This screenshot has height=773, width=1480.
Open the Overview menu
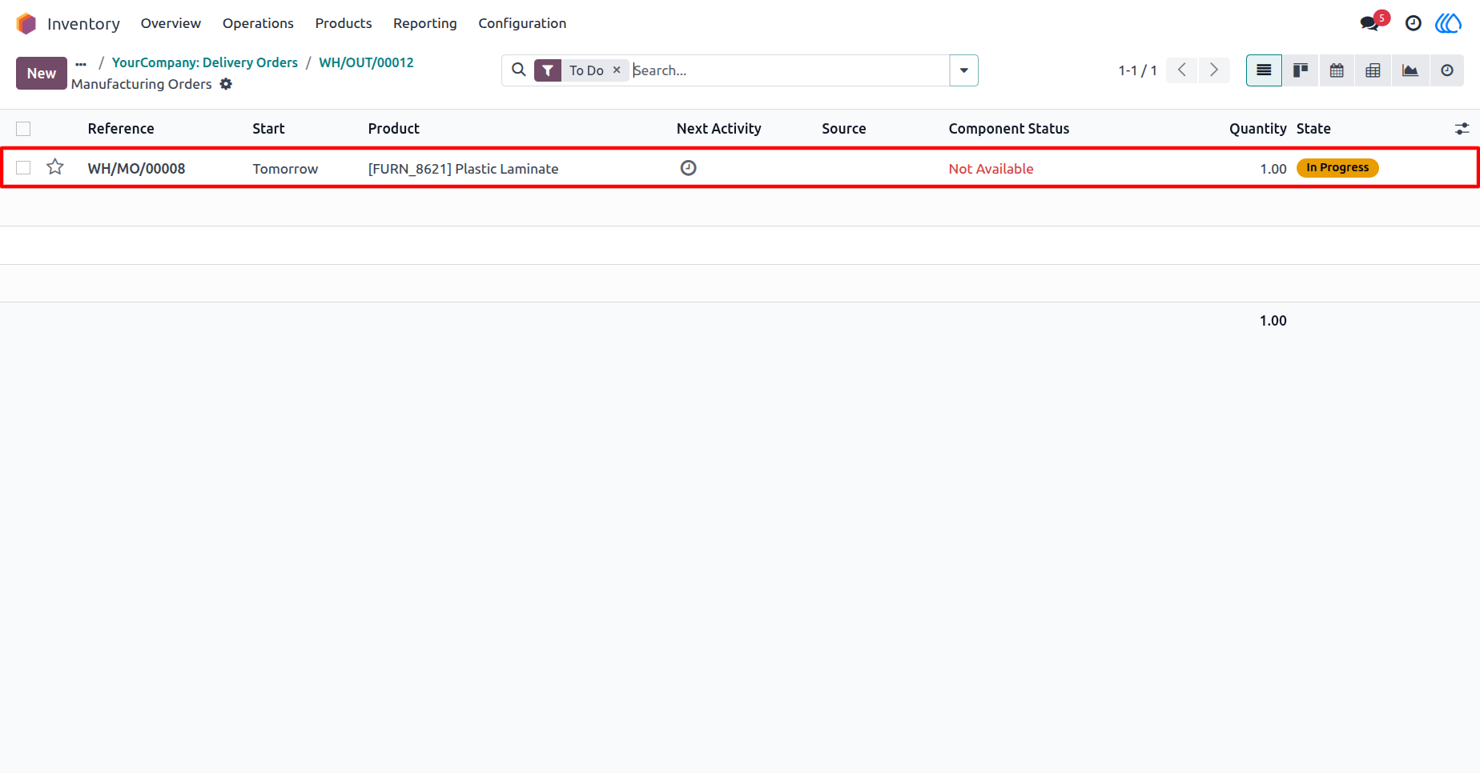[x=171, y=23]
